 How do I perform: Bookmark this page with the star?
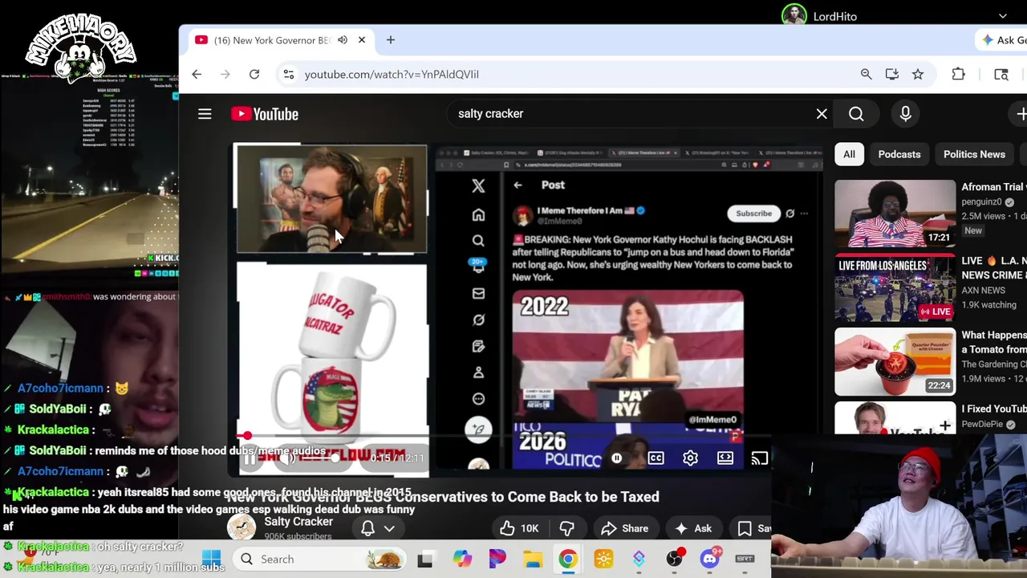point(918,74)
